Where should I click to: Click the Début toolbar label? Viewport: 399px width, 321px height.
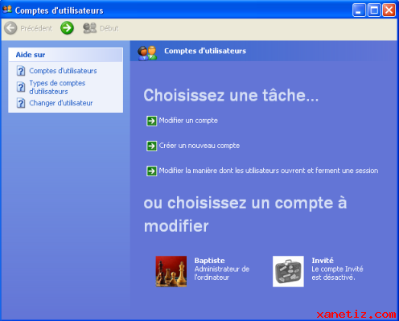click(109, 28)
